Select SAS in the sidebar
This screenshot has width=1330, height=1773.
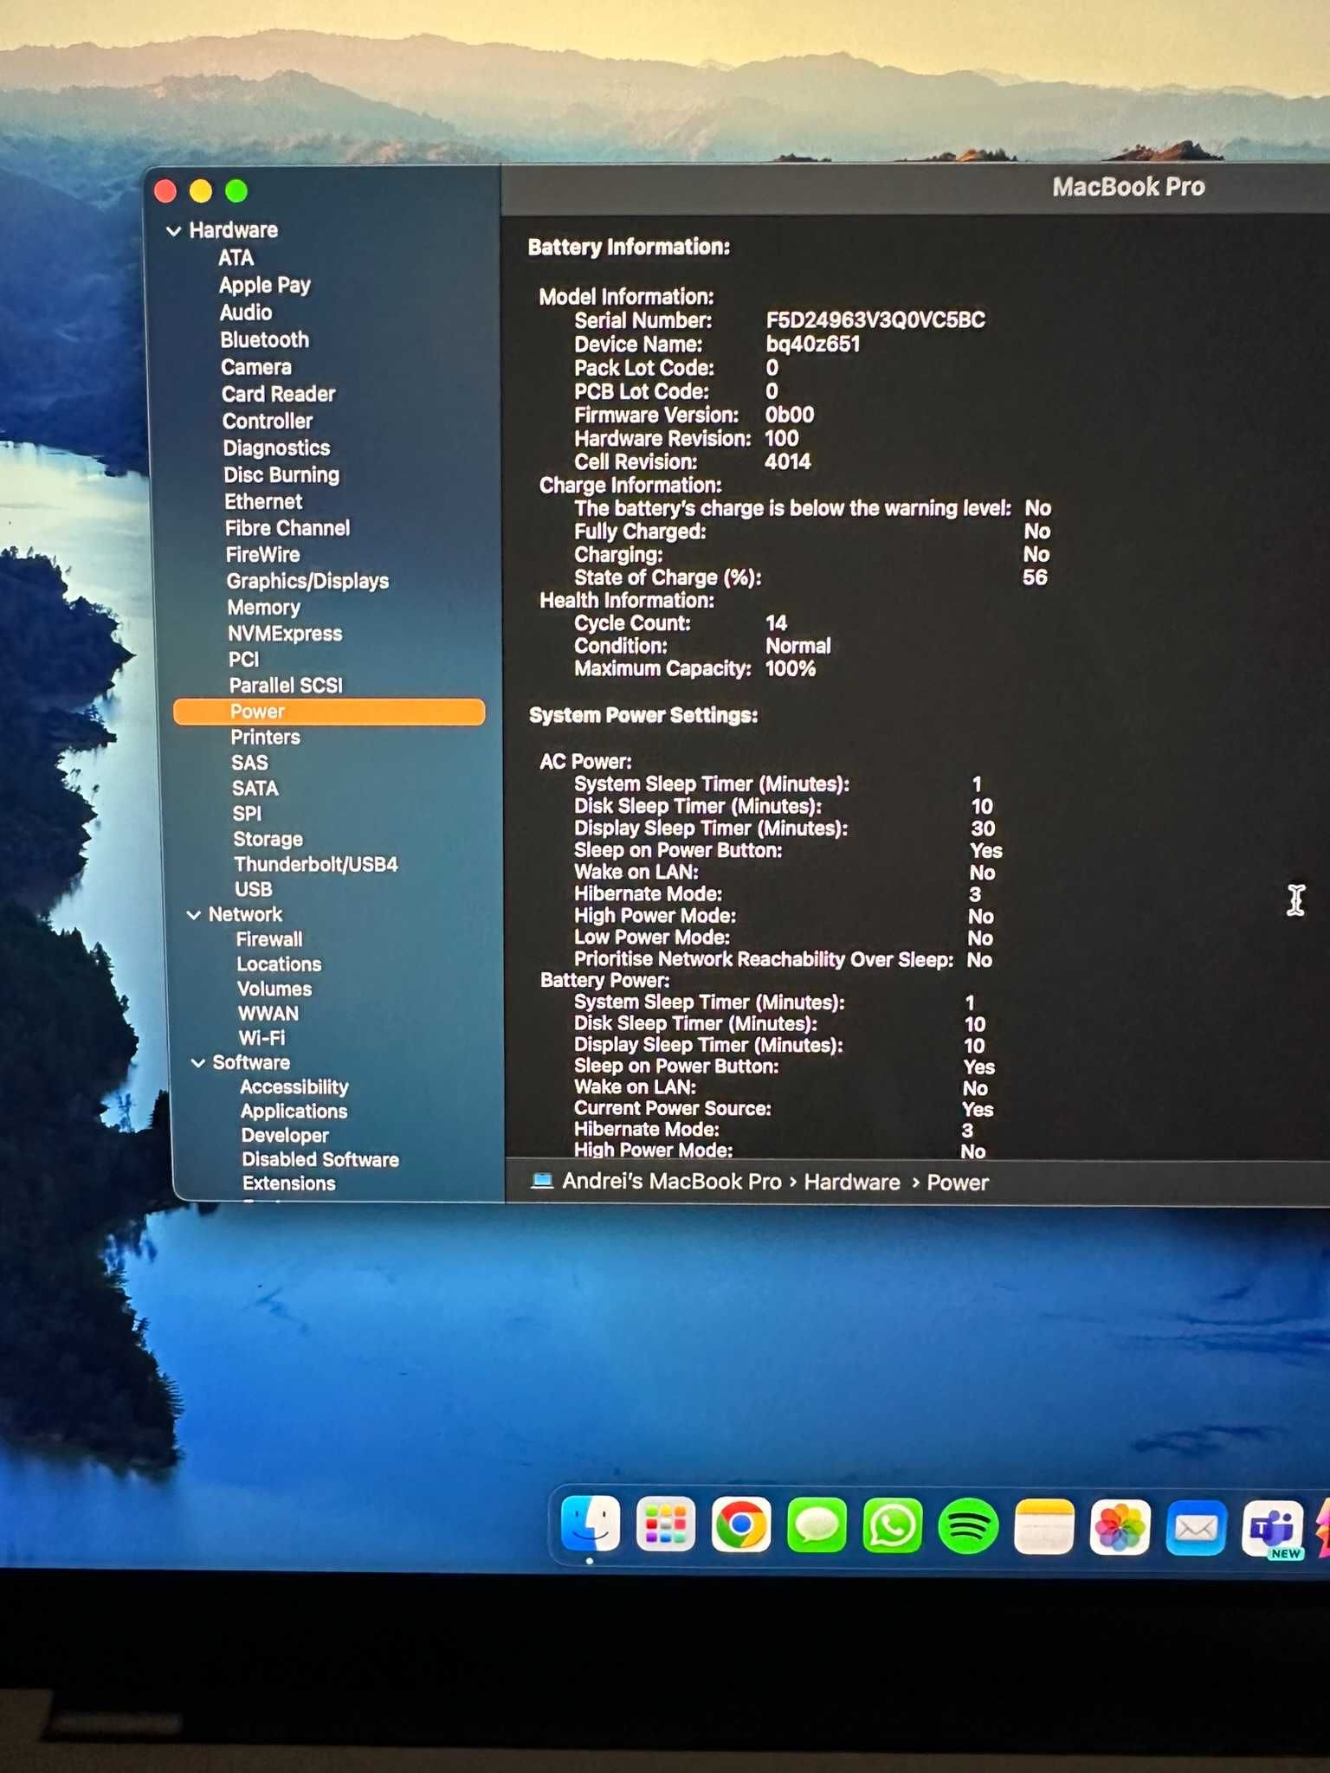[x=249, y=763]
